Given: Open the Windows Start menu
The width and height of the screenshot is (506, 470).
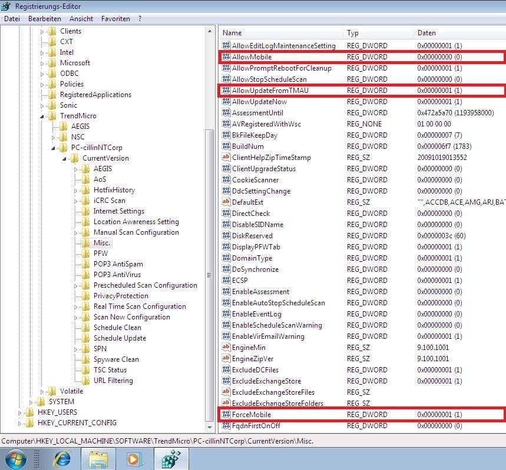Looking at the screenshot, I should click(x=16, y=459).
